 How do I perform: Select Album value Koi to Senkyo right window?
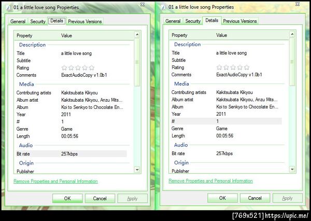click(x=247, y=107)
